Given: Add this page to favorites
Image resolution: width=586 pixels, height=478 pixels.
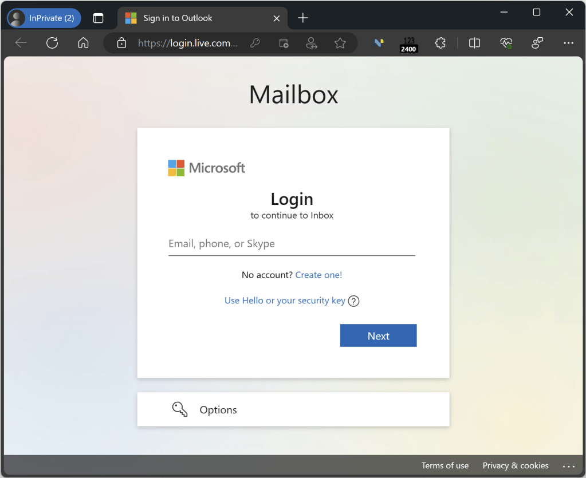Looking at the screenshot, I should pyautogui.click(x=340, y=43).
